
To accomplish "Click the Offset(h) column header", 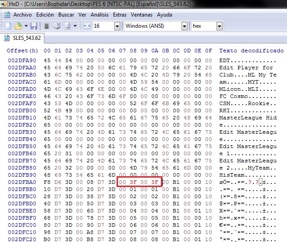I will pos(22,51).
